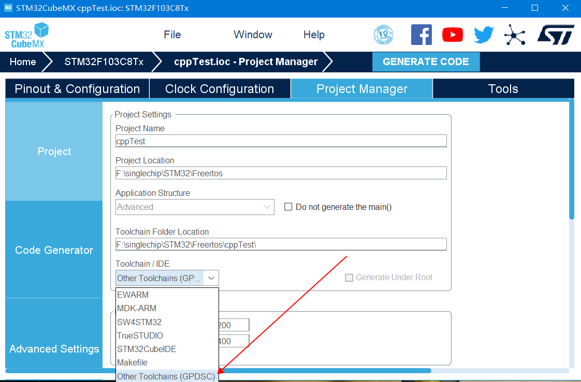Focus the Project Location field
581x382 pixels.
(281, 173)
